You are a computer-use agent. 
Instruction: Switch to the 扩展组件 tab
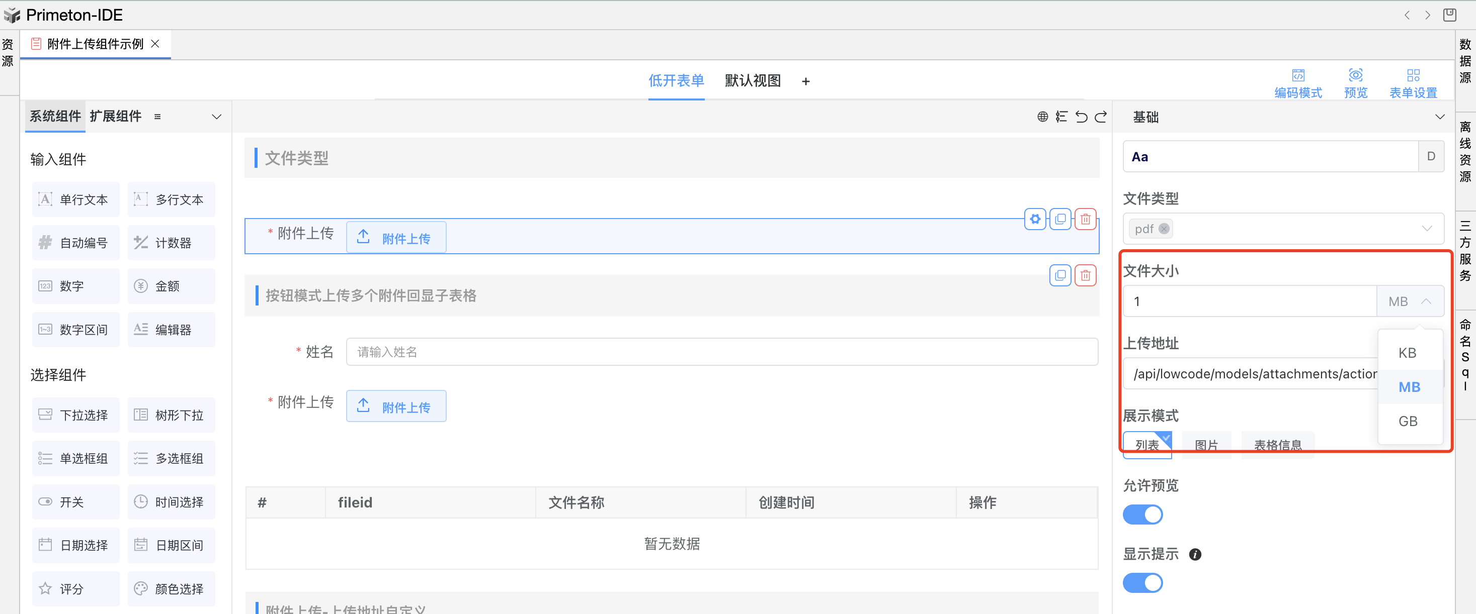[115, 116]
